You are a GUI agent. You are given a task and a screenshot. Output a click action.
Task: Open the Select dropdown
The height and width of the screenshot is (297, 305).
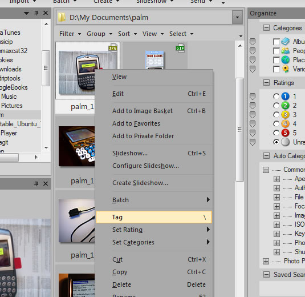(x=181, y=34)
